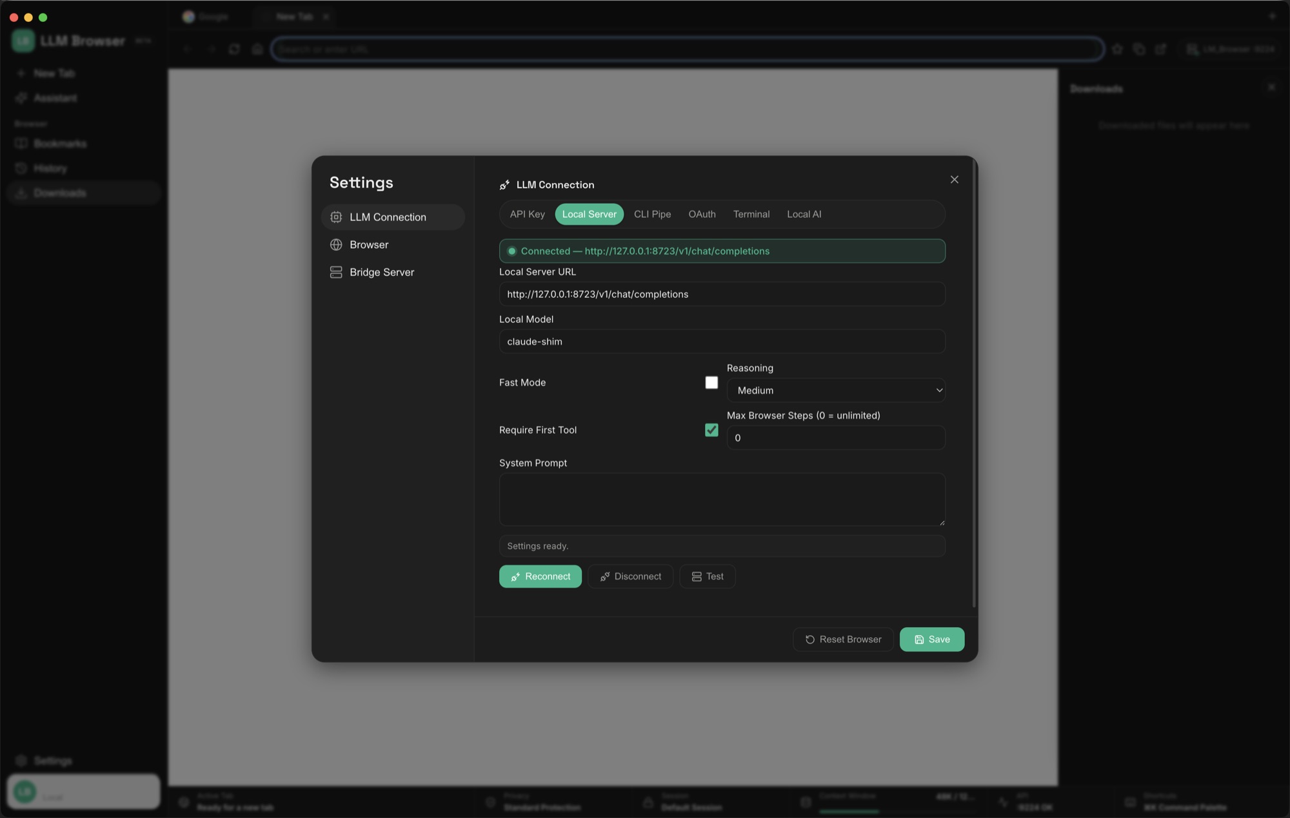Click the Default Session status bar item
Screen dimensions: 1290x818
coord(684,802)
